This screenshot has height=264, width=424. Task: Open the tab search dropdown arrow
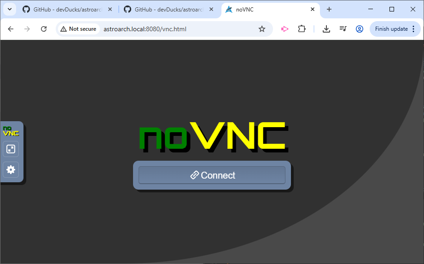coord(10,10)
